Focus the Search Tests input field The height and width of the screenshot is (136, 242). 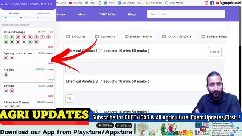coord(186,14)
